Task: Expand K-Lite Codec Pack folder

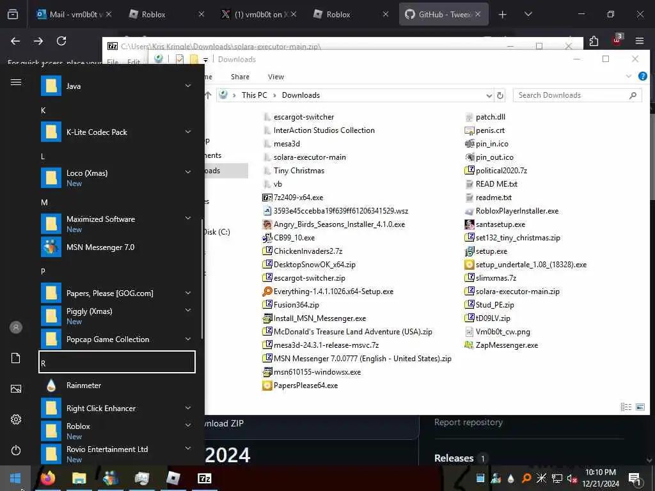Action: pos(188,132)
